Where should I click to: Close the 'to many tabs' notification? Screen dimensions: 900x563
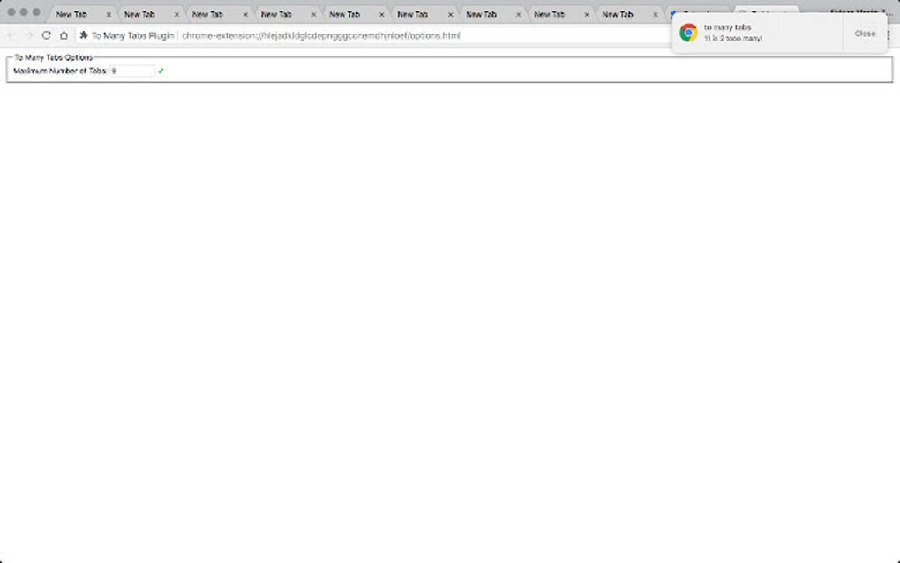tap(865, 34)
